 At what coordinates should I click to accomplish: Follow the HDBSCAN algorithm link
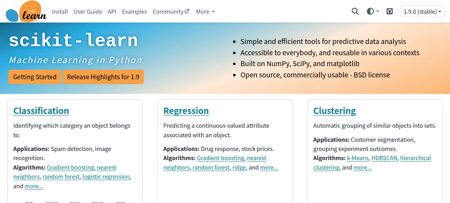(x=384, y=158)
